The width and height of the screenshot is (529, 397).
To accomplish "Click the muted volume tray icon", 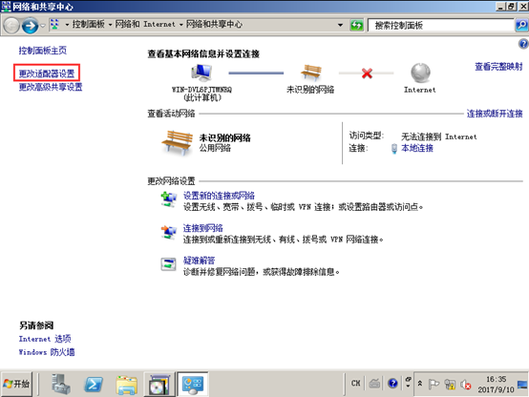I will tap(466, 385).
